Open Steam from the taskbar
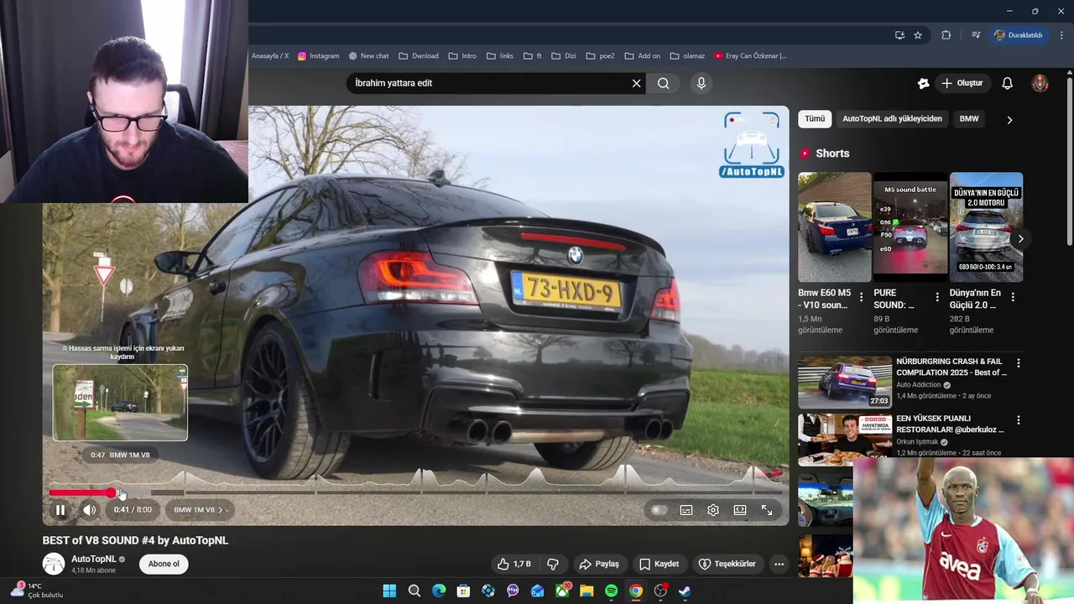 pyautogui.click(x=685, y=591)
